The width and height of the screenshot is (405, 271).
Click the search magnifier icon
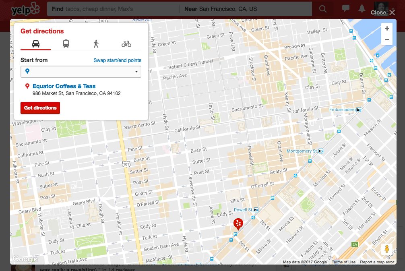point(322,9)
